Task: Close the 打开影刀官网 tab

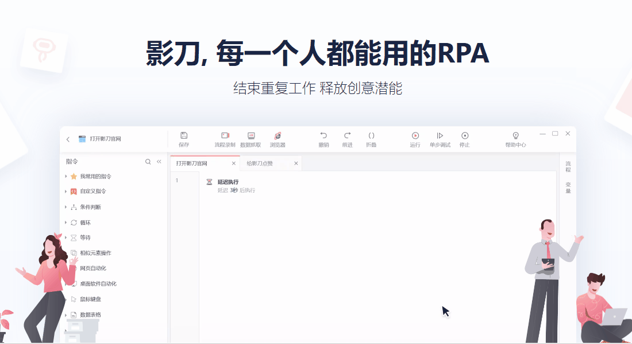Action: [x=234, y=163]
